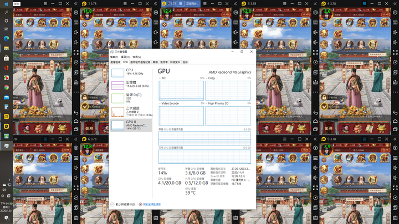Open hamburger menu of emulator window 1 3.78

coord(125,4)
